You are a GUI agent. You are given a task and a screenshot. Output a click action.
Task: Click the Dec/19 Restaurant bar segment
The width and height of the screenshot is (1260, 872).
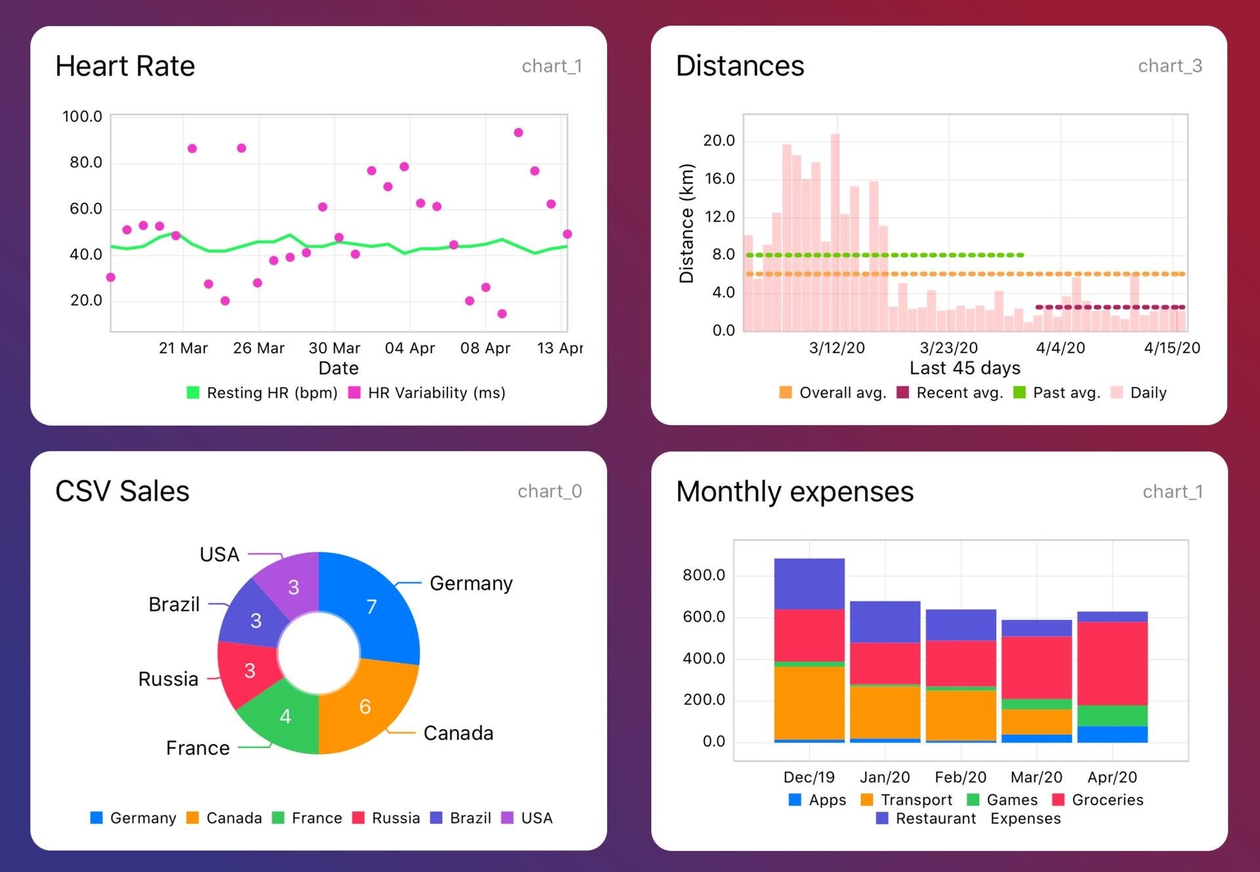click(x=809, y=584)
